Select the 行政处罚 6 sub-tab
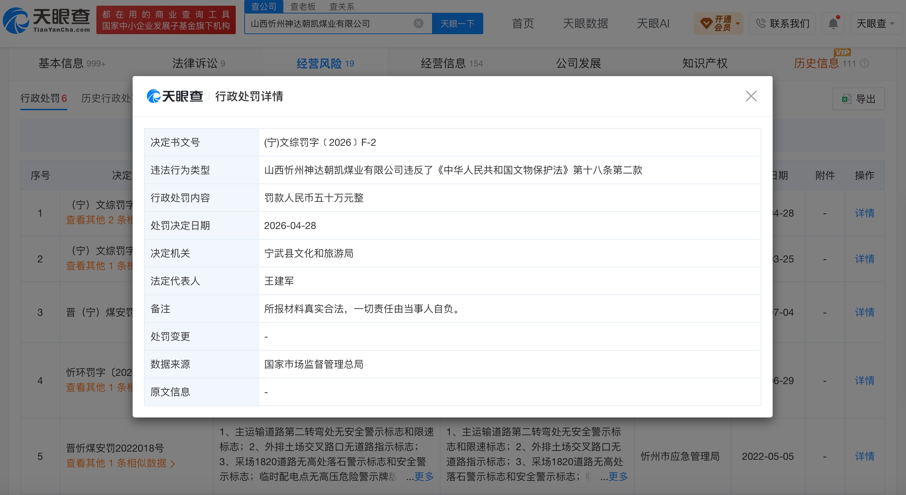906x495 pixels. pyautogui.click(x=44, y=98)
